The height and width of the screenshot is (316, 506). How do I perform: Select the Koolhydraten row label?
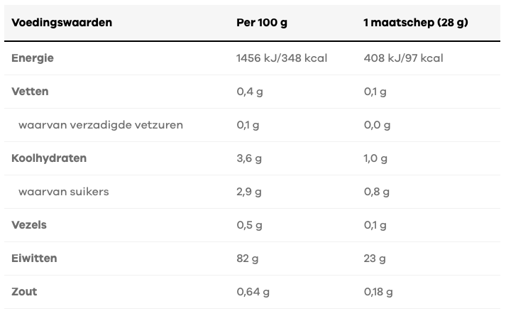(x=49, y=158)
